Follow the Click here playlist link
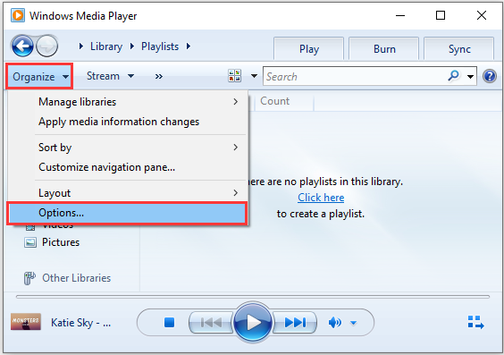This screenshot has width=504, height=355. [x=321, y=198]
